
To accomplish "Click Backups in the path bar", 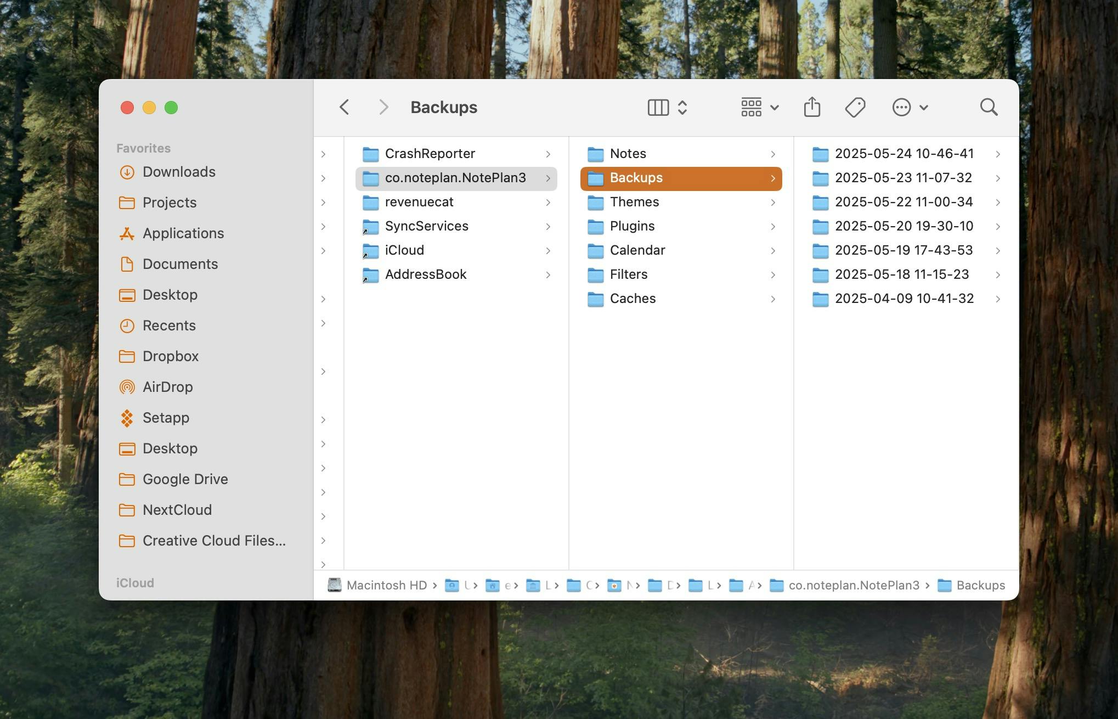I will pyautogui.click(x=971, y=585).
